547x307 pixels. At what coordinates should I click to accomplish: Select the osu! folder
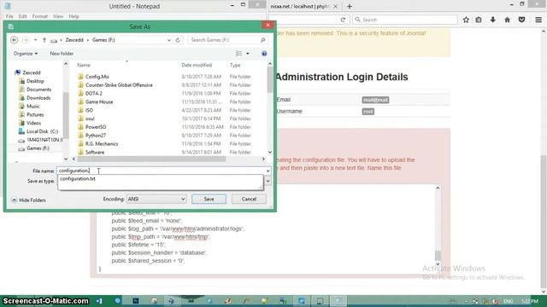90,119
